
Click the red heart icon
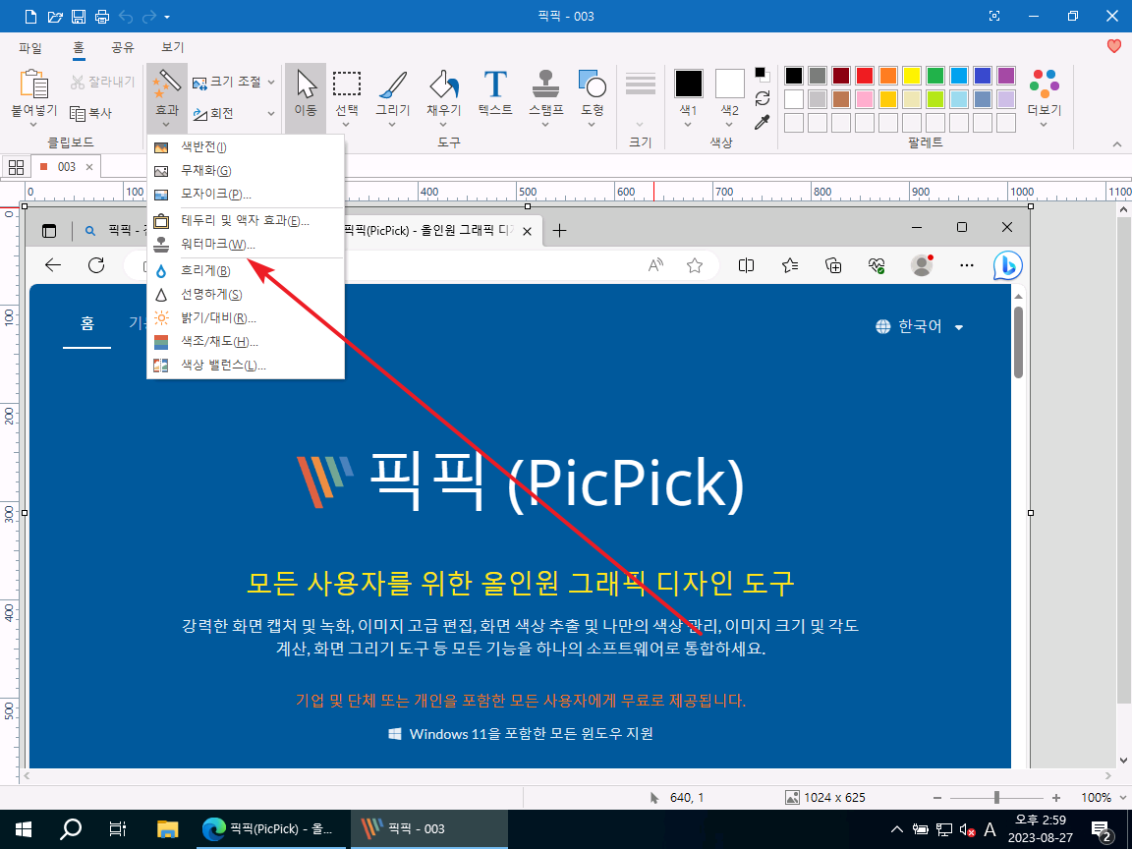coord(1114,46)
